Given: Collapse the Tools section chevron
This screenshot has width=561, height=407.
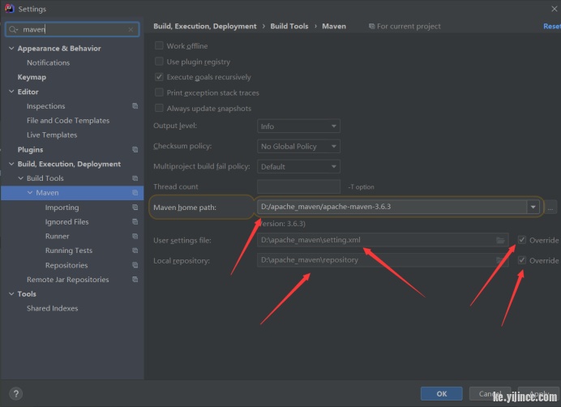Looking at the screenshot, I should 11,293.
